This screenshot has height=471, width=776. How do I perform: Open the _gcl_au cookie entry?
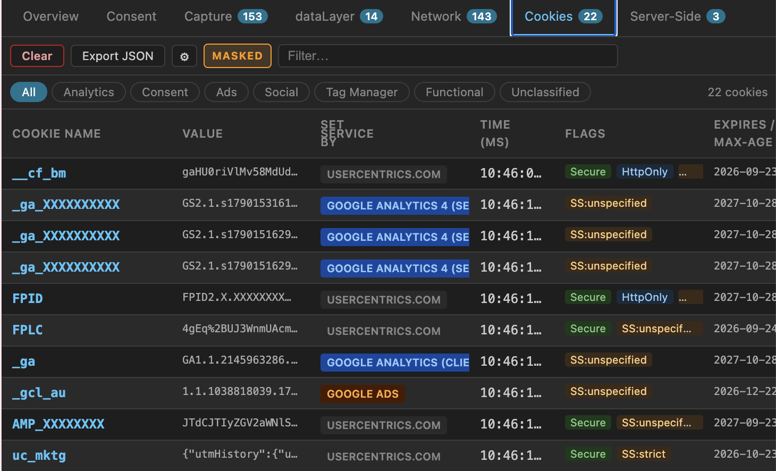point(39,393)
